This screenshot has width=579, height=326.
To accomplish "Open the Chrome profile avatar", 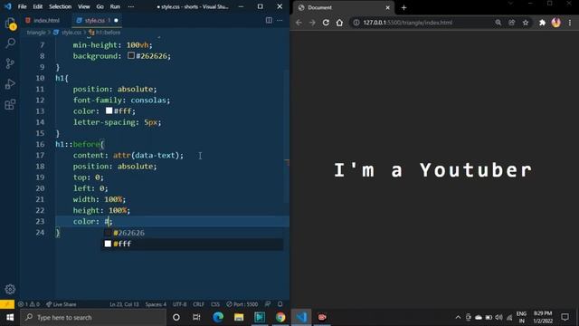I will [556, 23].
